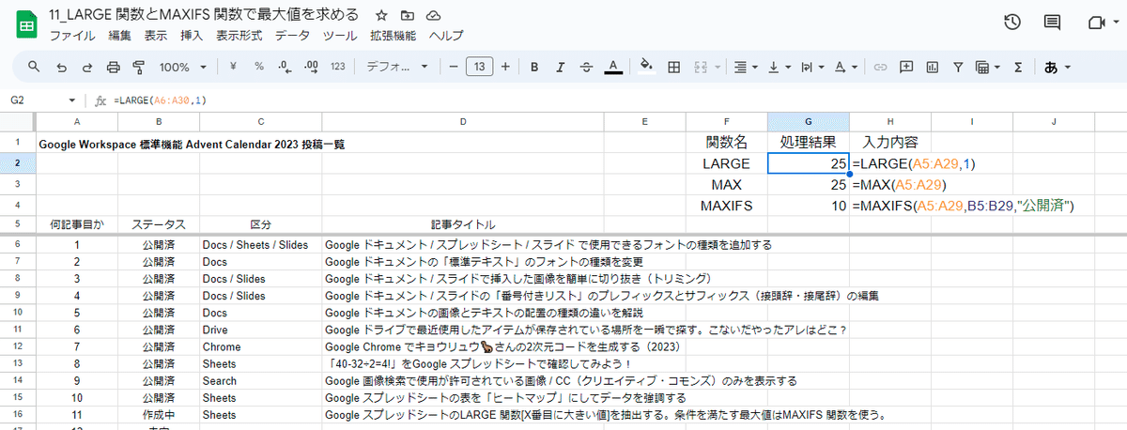The width and height of the screenshot is (1127, 430).
Task: Star this spreadsheet document
Action: pyautogui.click(x=380, y=16)
